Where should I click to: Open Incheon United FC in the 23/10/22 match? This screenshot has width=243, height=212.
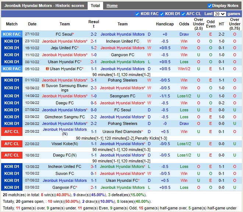123,41
